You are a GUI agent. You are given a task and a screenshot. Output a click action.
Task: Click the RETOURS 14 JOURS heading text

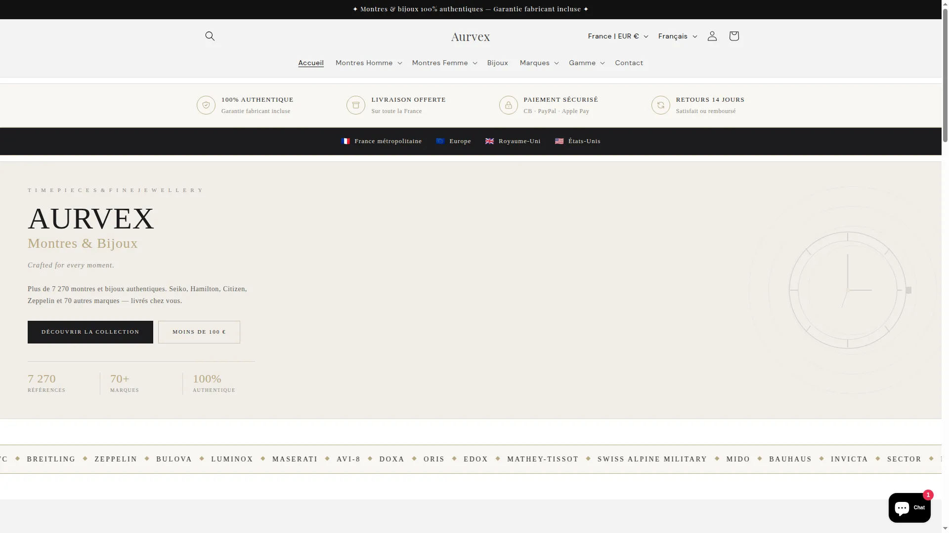pyautogui.click(x=710, y=100)
